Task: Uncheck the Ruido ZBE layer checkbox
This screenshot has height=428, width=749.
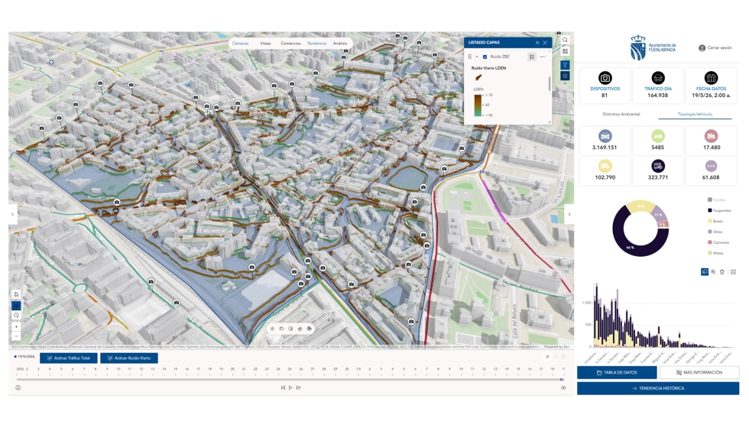Action: click(x=485, y=57)
